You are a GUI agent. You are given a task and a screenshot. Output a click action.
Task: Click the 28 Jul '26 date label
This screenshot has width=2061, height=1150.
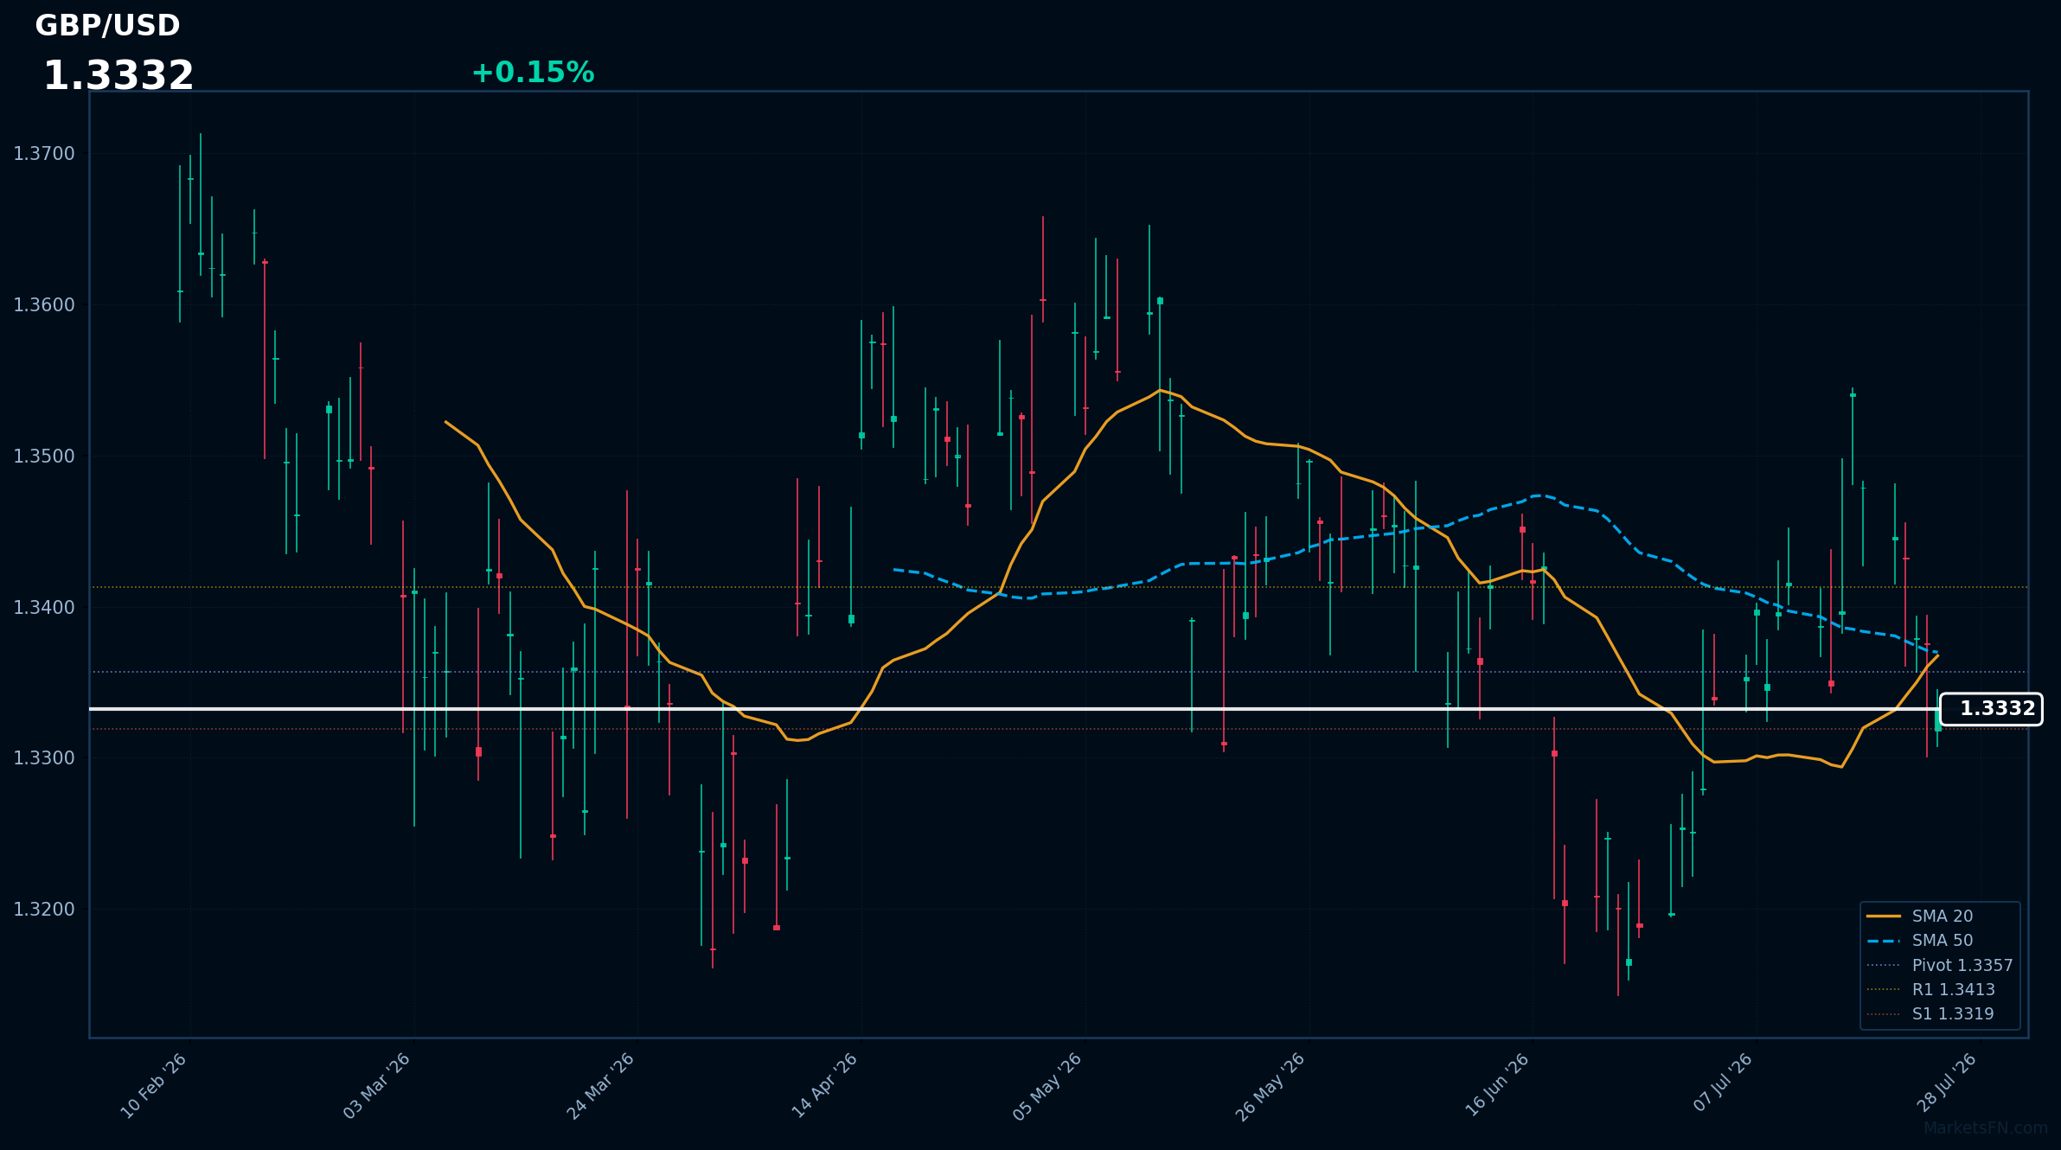(1946, 1083)
